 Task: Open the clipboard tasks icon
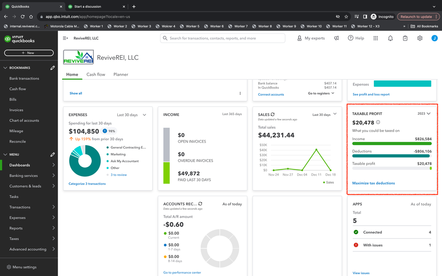(405, 38)
